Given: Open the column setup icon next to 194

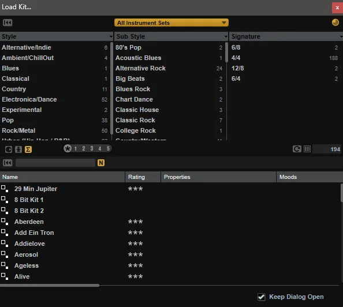Looking at the screenshot, I should click(307, 149).
